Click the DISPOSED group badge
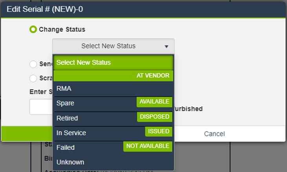Image resolution: width=287 pixels, height=172 pixels. tap(155, 116)
